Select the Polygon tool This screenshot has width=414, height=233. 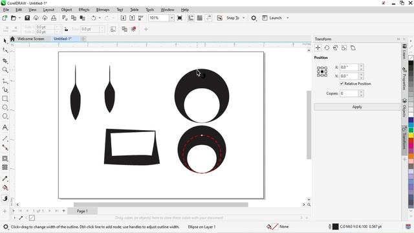[x=5, y=116]
